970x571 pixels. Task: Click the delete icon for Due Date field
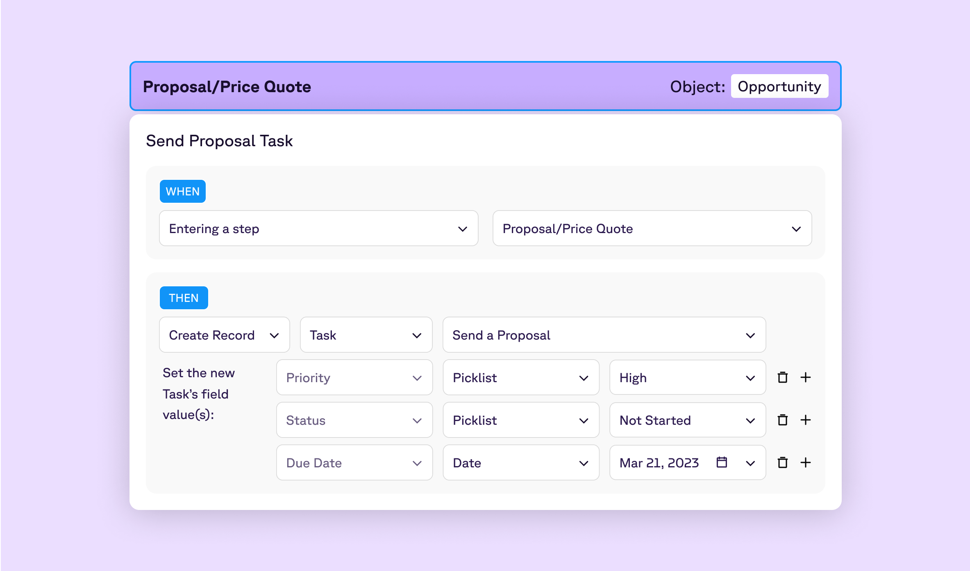pos(782,463)
